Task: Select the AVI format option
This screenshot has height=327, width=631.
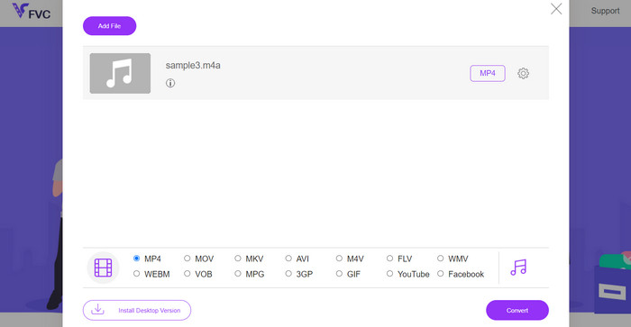Action: pos(288,259)
